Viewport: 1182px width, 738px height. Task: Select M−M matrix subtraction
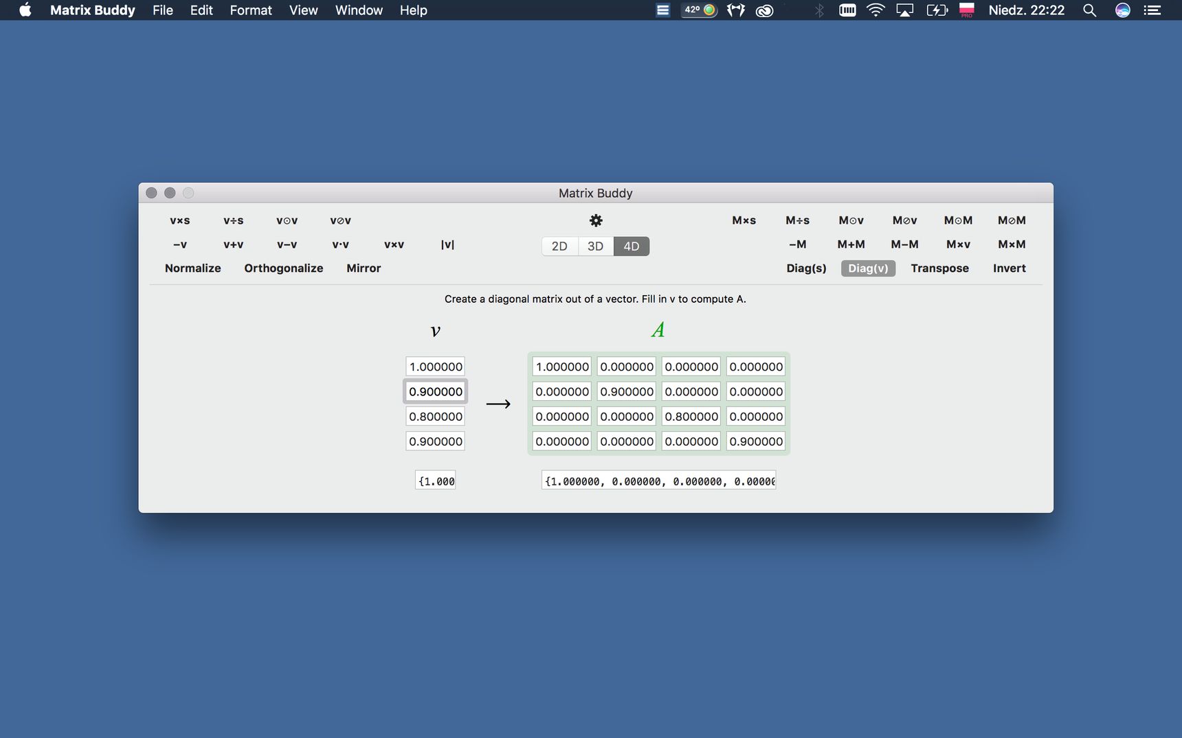(x=905, y=244)
